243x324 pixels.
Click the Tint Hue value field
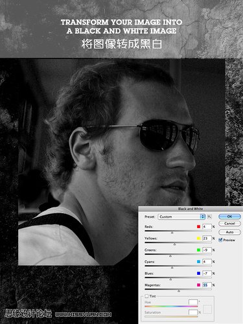coord(193,302)
